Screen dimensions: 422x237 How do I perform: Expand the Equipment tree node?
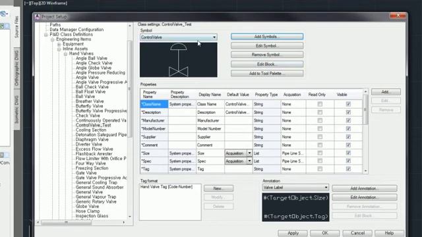[x=59, y=44]
